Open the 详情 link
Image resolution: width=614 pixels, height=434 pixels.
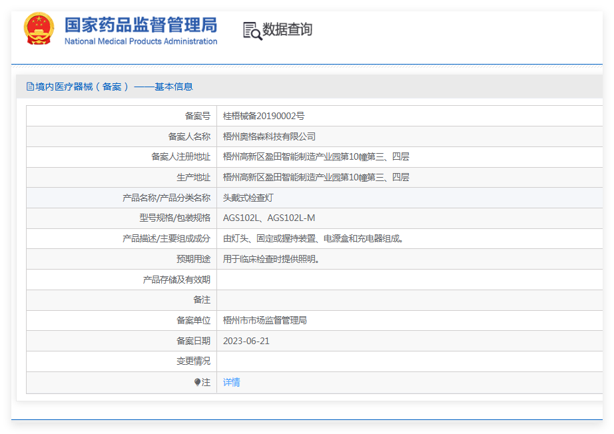232,382
